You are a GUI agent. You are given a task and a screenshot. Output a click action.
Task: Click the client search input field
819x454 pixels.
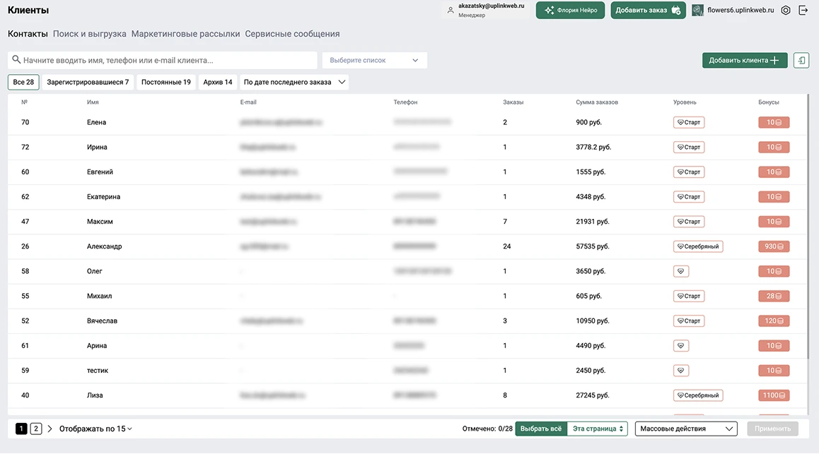click(163, 61)
